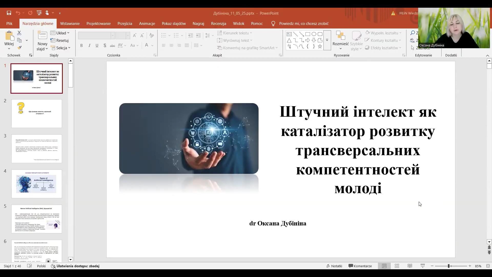The height and width of the screenshot is (277, 492).
Task: Open Reading view from status bar
Action: pos(410,266)
